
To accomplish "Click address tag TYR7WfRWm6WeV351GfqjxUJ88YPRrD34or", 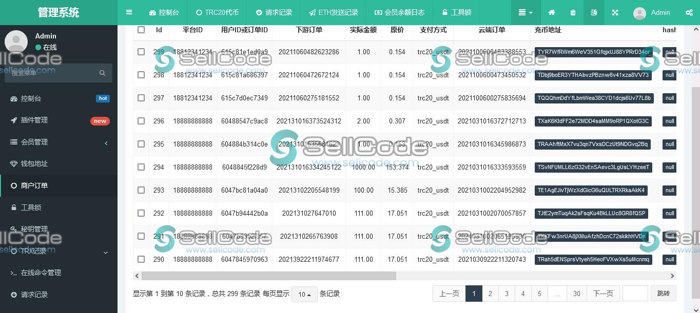I will pyautogui.click(x=594, y=52).
